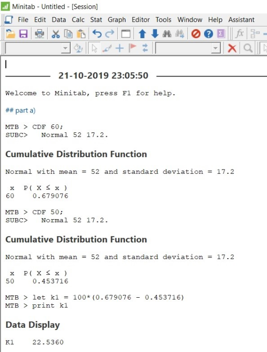
Task: Open Find using the binoculars icon
Action: 167,34
